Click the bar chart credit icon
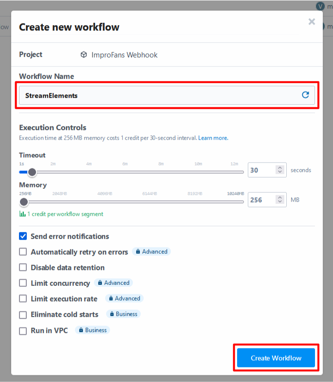 point(22,214)
